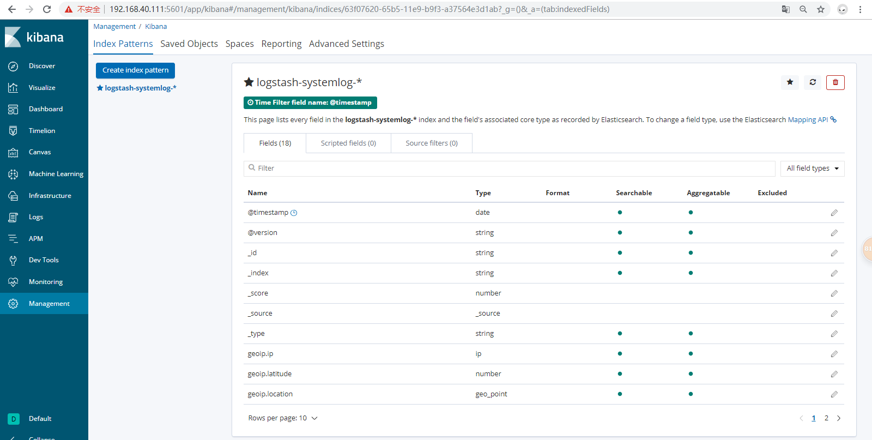Switch to Source filters (0) tab
The image size is (872, 440).
coord(432,143)
